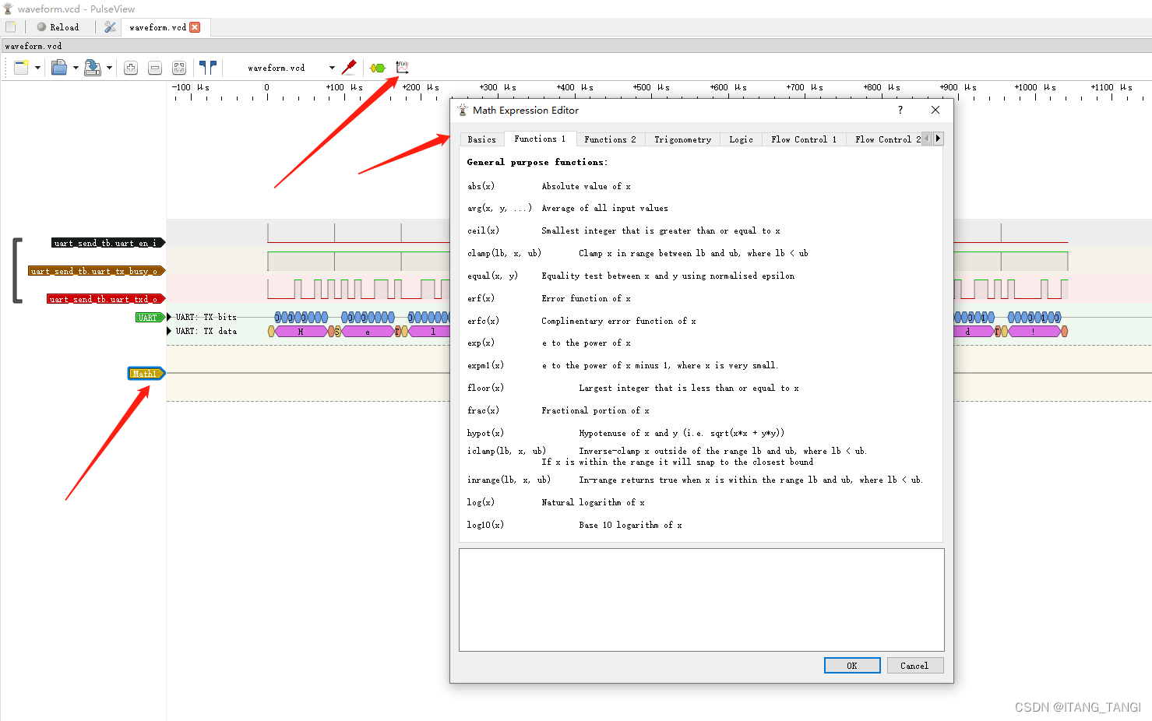
Task: Select the Zoom Out tool
Action: [154, 68]
